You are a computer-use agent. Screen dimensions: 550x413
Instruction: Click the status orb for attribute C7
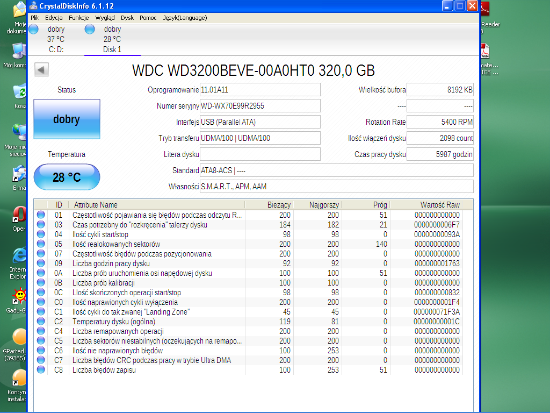click(x=41, y=360)
